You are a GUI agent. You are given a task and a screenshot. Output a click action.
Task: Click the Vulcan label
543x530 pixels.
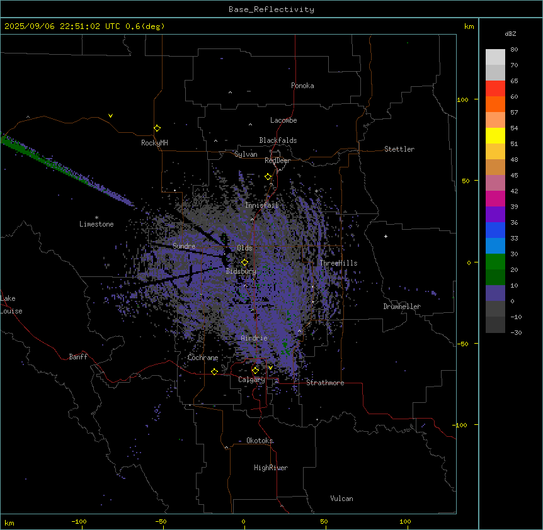click(x=341, y=499)
